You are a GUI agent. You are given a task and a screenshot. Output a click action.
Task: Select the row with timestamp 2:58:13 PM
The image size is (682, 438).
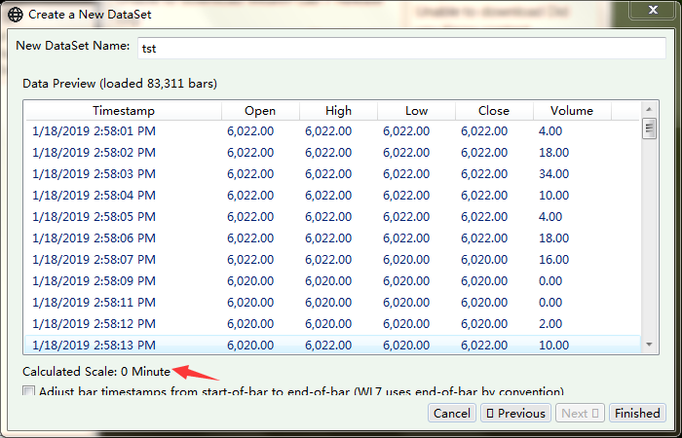[94, 345]
